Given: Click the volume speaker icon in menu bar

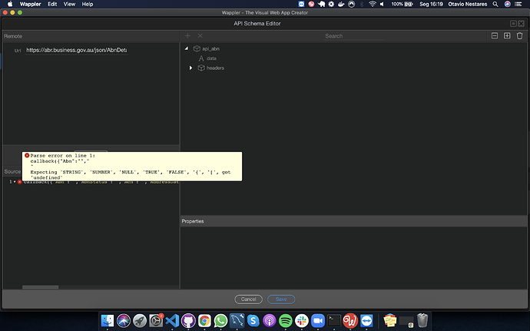Looking at the screenshot, I should (x=382, y=4).
